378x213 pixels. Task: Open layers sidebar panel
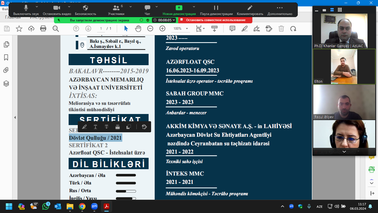6,83
